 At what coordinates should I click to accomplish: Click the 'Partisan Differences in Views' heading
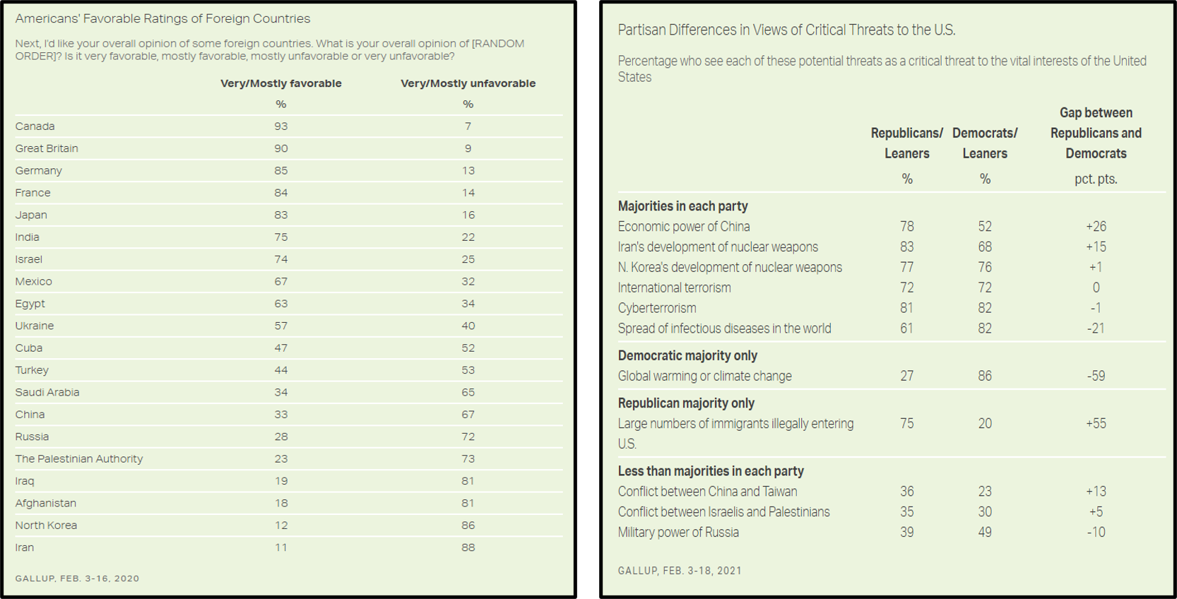[x=786, y=30]
